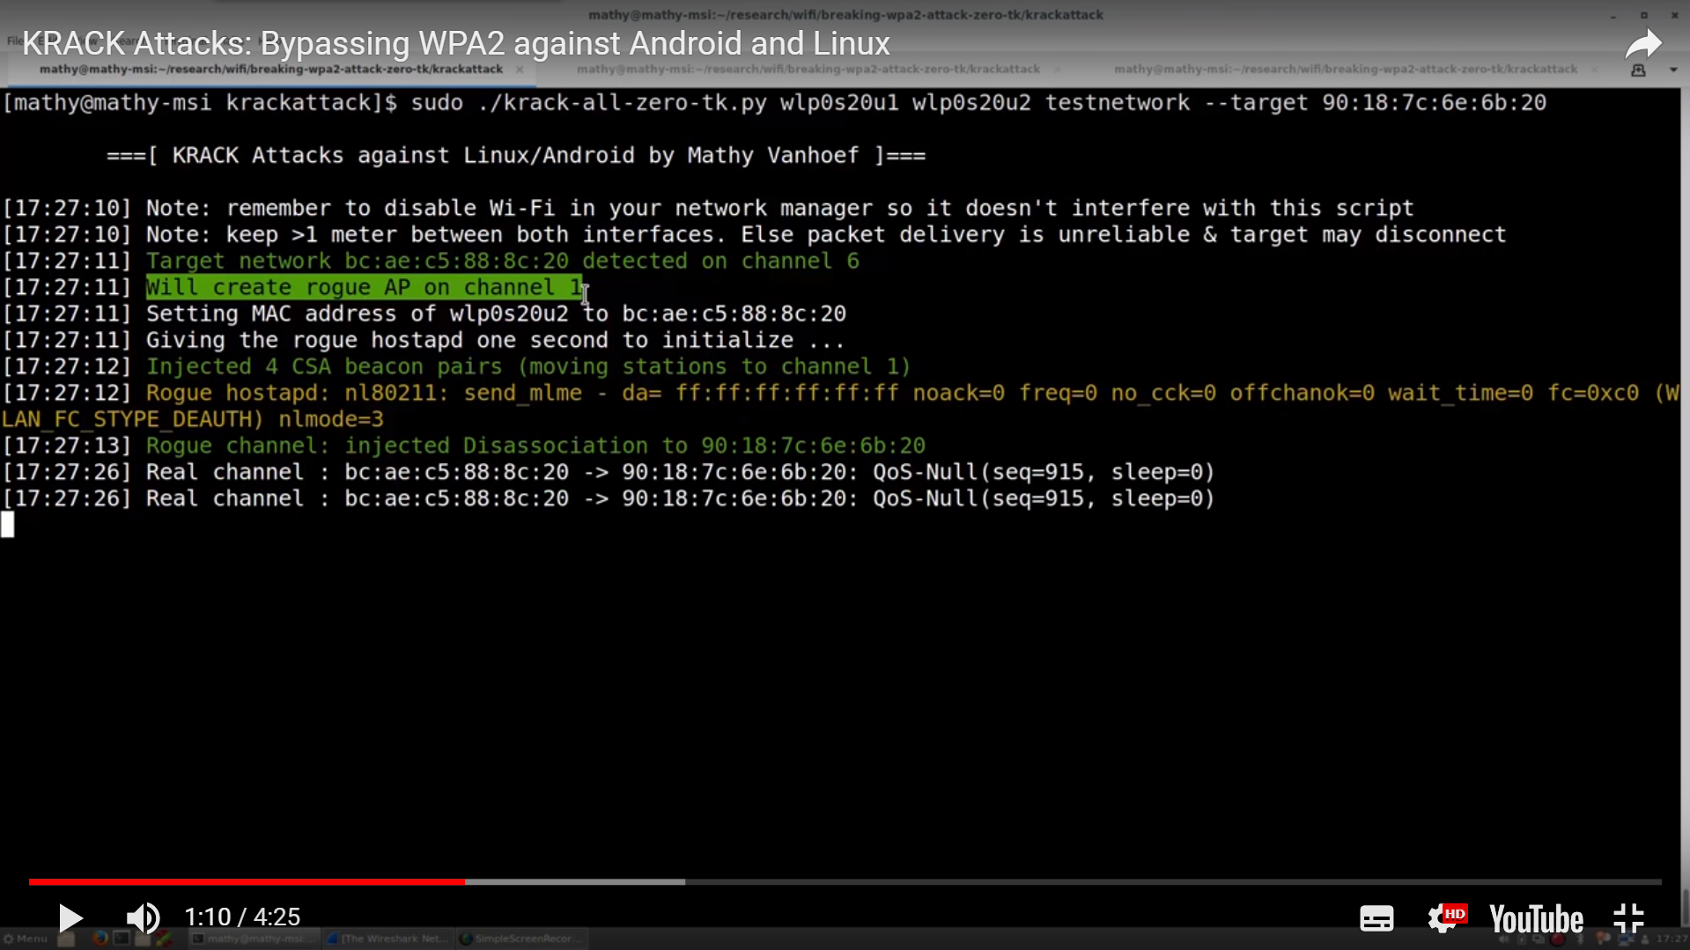Click highlighted 'Will create rogue AP' line
Image resolution: width=1690 pixels, height=950 pixels.
pos(365,288)
